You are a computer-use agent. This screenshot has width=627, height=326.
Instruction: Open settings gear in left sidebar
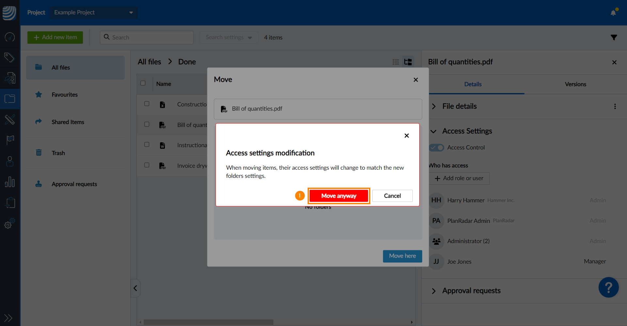pos(9,224)
